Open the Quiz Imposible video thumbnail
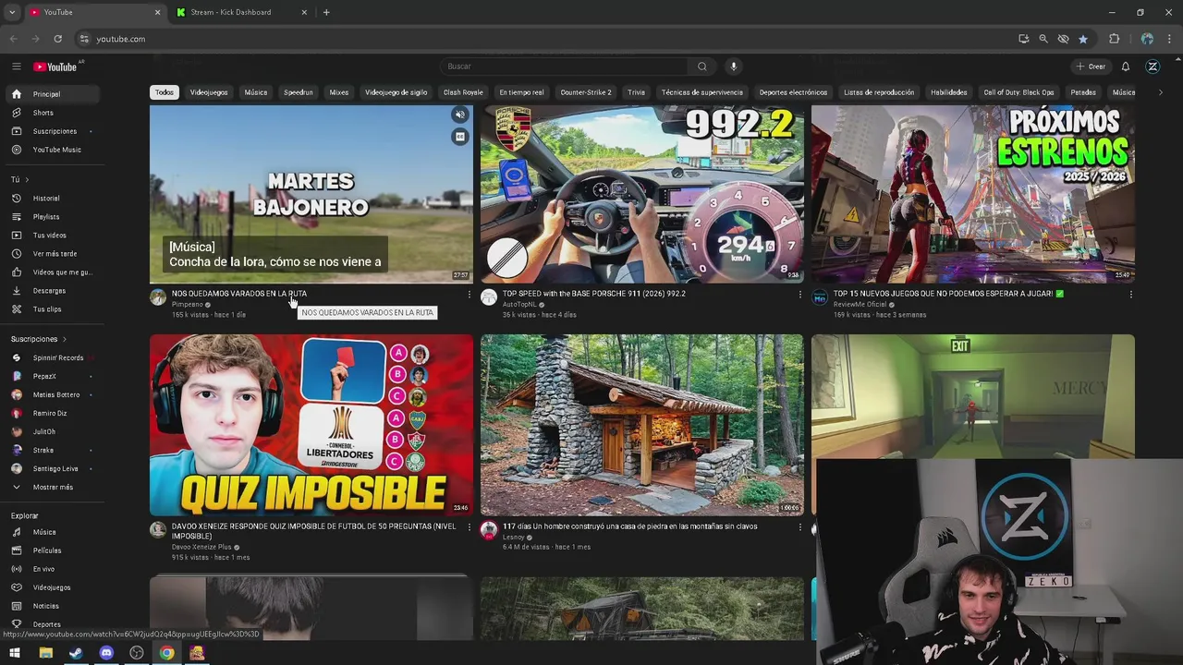The height and width of the screenshot is (665, 1183). click(x=311, y=425)
